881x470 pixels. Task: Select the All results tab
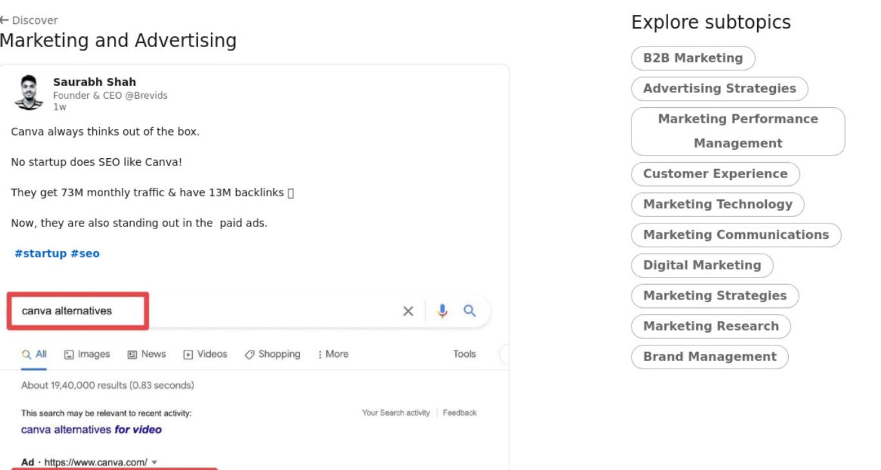point(34,354)
